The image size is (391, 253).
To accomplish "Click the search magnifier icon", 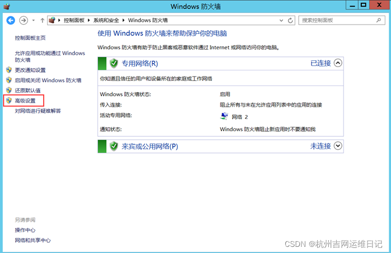I will point(379,21).
